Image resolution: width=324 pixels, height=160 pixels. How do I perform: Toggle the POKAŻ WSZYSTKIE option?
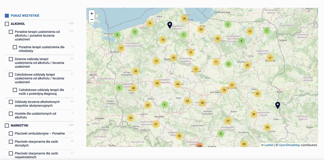[x=7, y=16]
